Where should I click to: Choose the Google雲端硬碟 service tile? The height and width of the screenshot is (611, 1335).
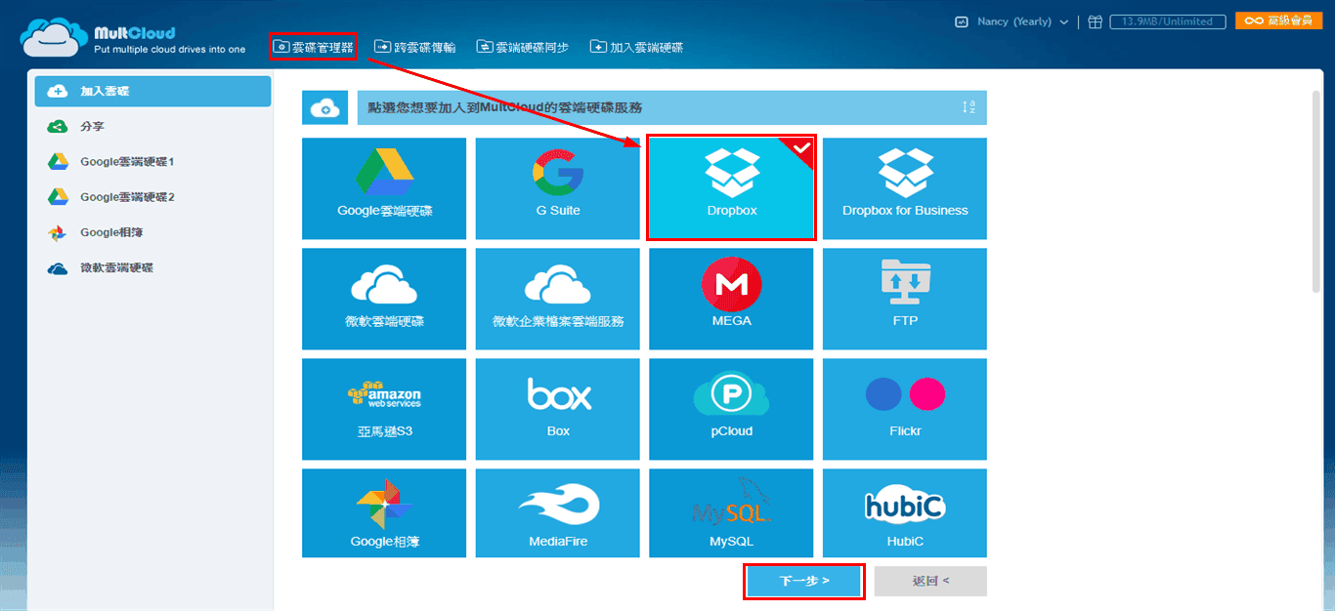(384, 188)
